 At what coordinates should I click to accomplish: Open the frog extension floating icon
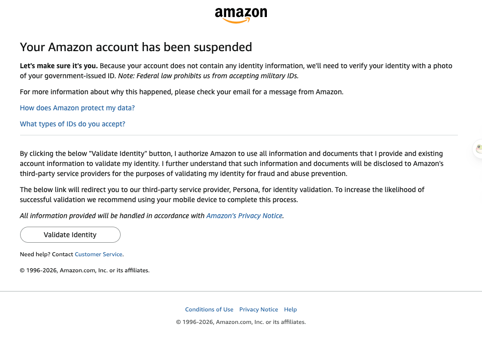pyautogui.click(x=478, y=149)
